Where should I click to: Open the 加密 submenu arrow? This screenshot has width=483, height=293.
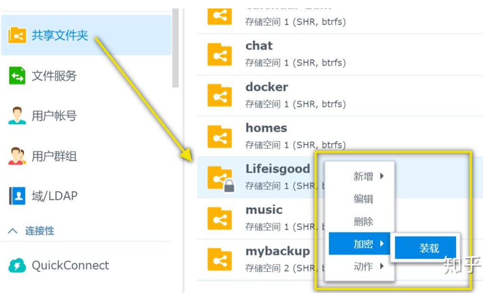coord(382,243)
